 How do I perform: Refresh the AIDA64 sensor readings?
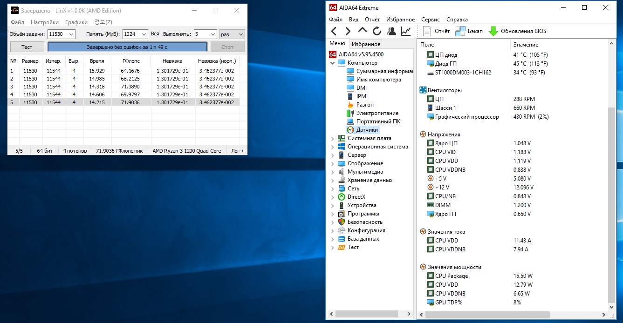377,31
